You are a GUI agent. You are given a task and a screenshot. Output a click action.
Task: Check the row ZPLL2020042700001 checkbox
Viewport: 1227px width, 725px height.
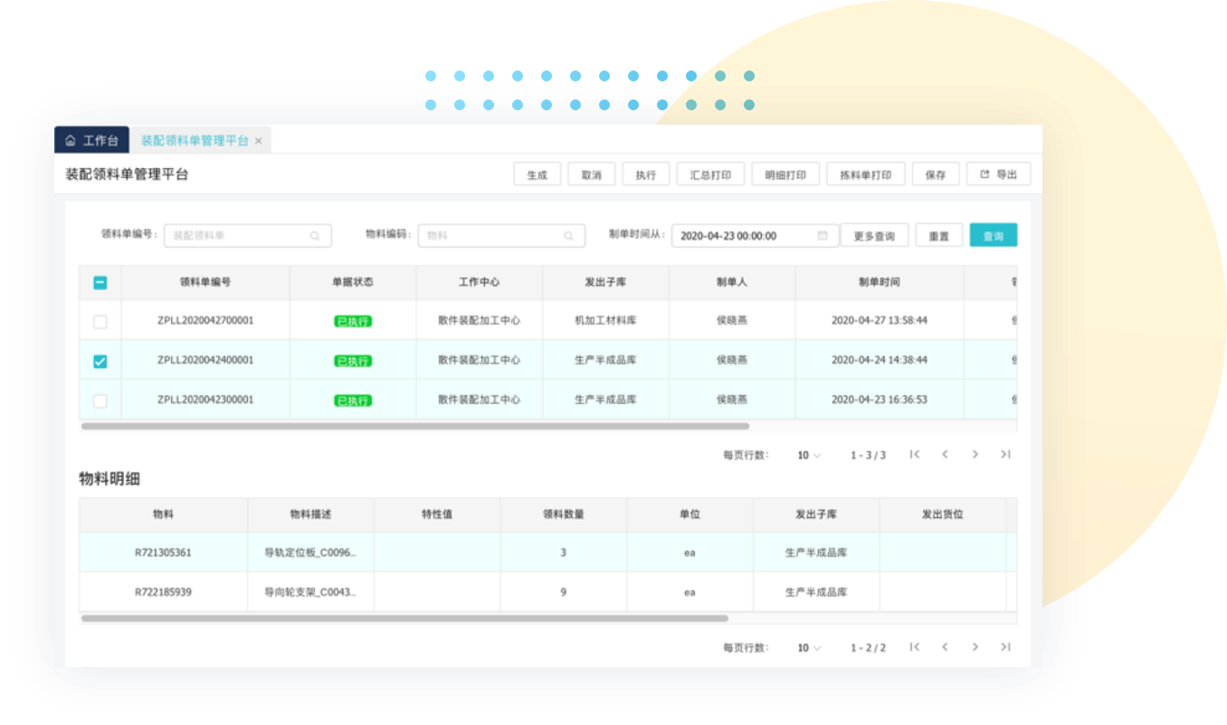pos(100,322)
